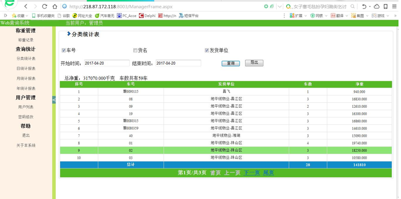Go to browser home page icon
401x199 pixels.
(55, 7)
